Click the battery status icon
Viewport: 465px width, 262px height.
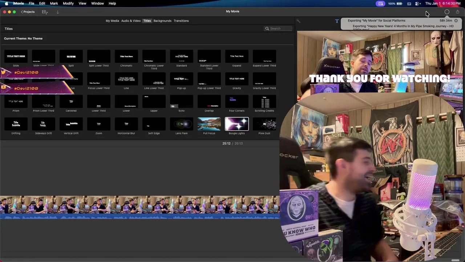click(400, 3)
